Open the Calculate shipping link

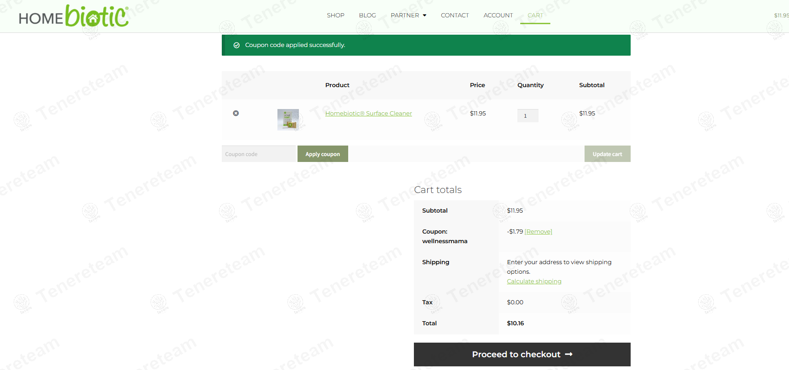coord(534,281)
